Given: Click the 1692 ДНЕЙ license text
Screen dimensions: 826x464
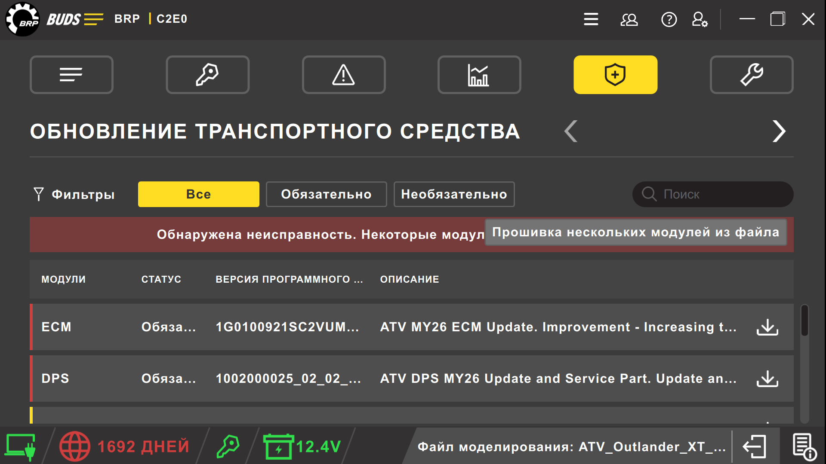Looking at the screenshot, I should pyautogui.click(x=143, y=447).
